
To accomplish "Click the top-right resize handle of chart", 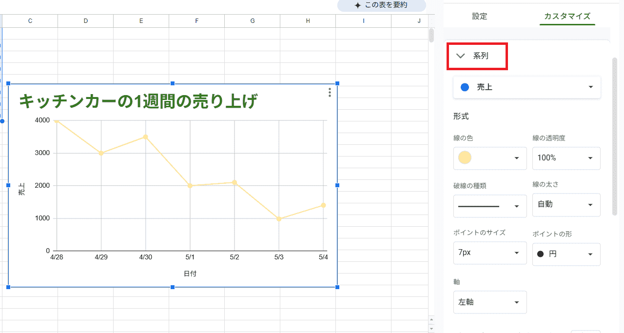I will click(337, 84).
